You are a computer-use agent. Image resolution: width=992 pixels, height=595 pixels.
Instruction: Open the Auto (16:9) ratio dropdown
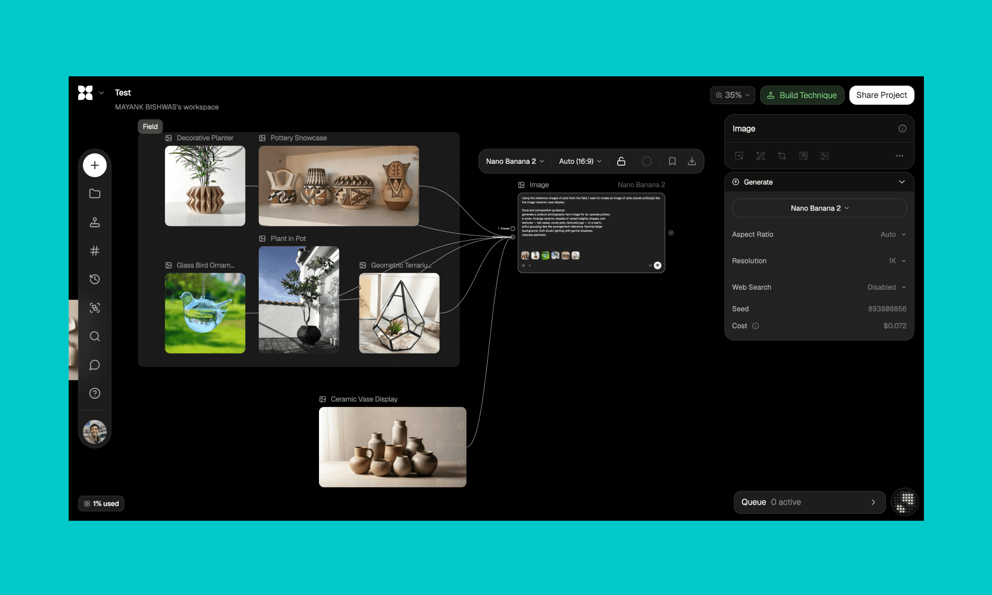pyautogui.click(x=580, y=161)
